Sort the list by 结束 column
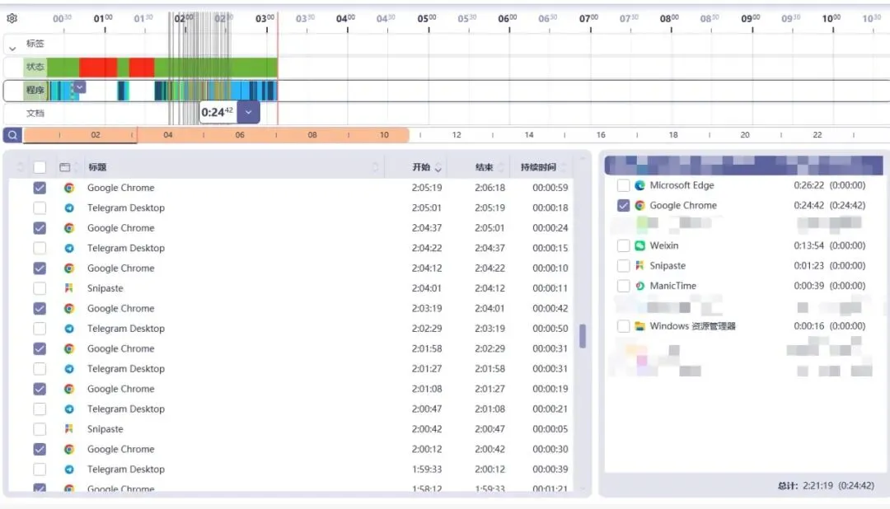Image resolution: width=890 pixels, height=509 pixels. coord(485,167)
